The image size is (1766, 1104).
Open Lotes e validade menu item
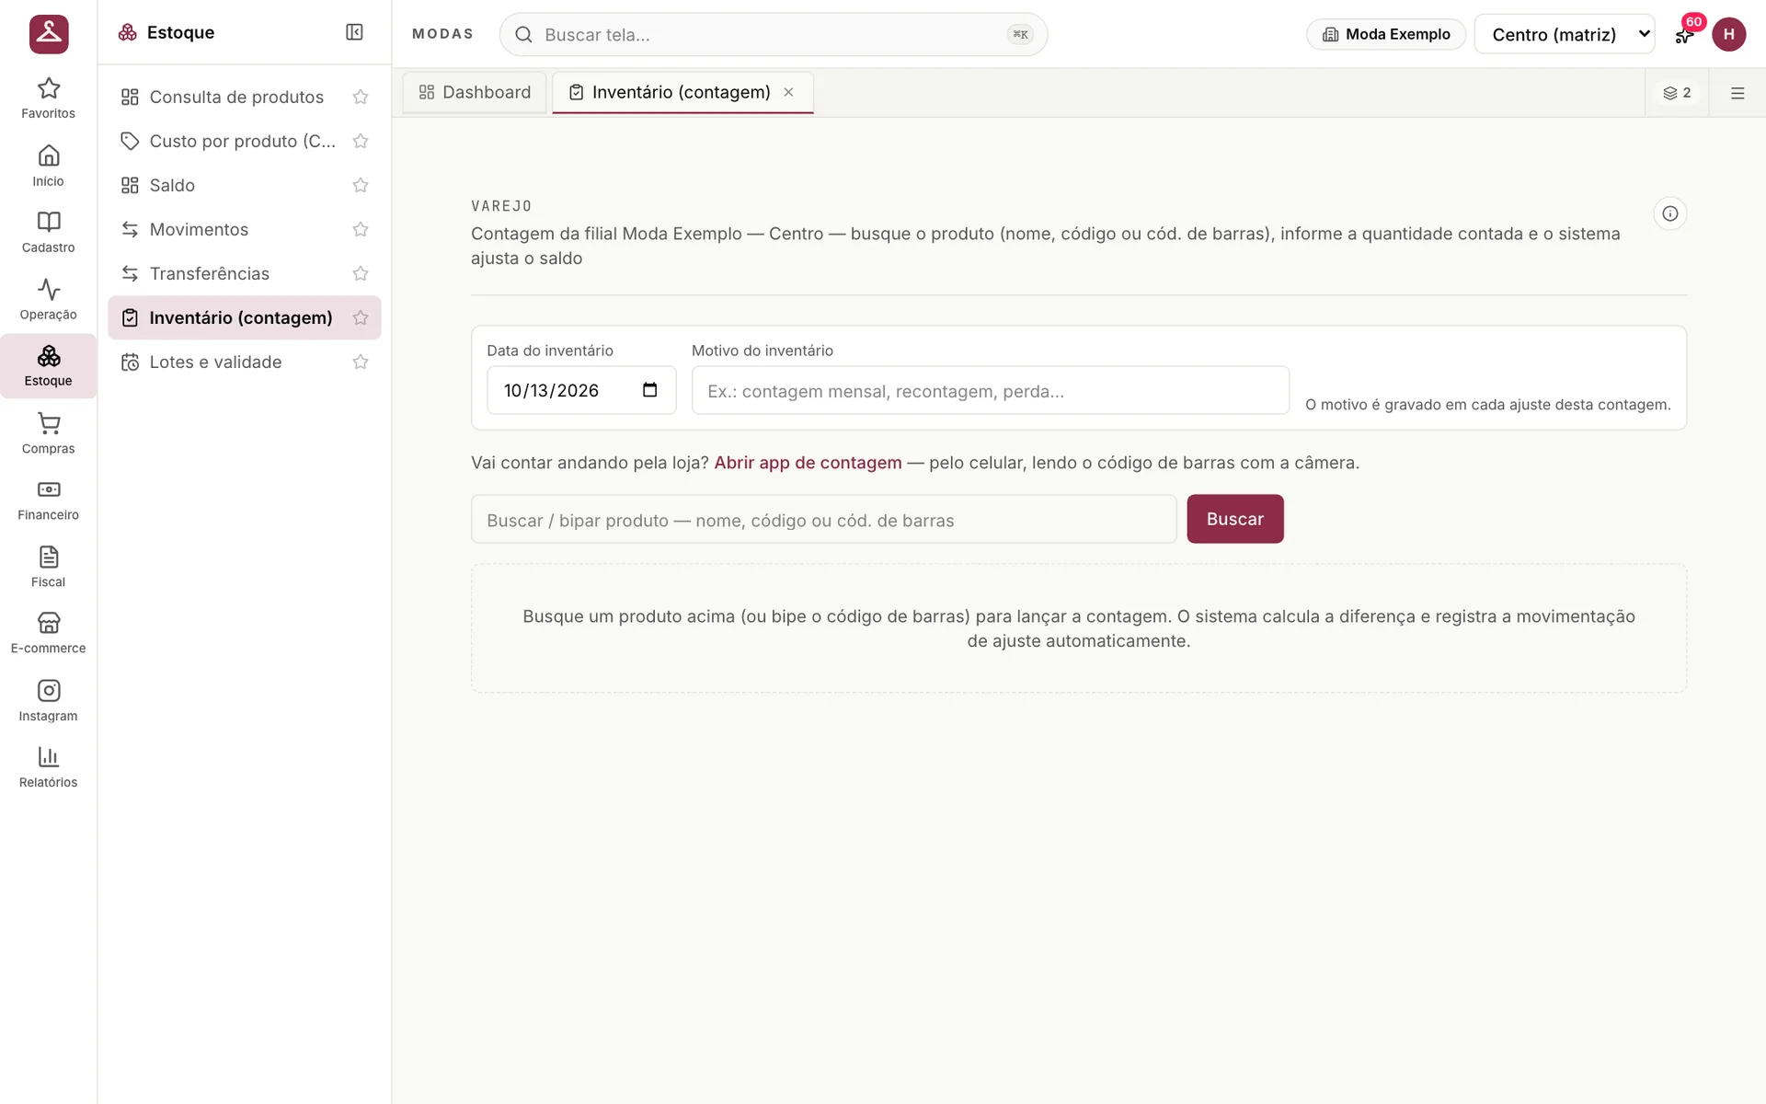pyautogui.click(x=215, y=362)
